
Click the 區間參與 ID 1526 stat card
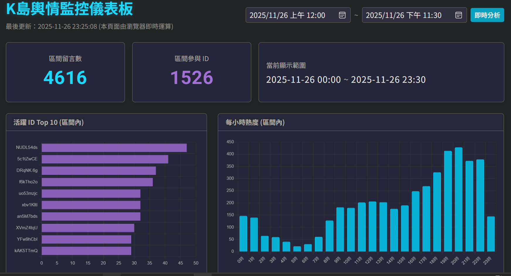point(192,72)
